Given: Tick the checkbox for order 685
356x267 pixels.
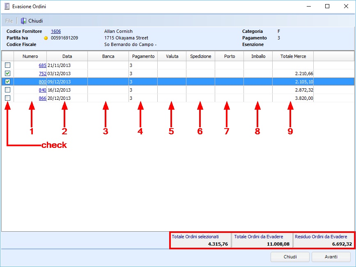Looking at the screenshot, I should 7,65.
